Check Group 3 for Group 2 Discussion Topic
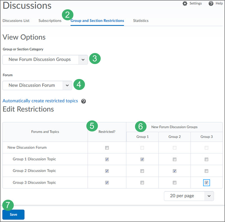This screenshot has width=225, height=222. point(206,171)
